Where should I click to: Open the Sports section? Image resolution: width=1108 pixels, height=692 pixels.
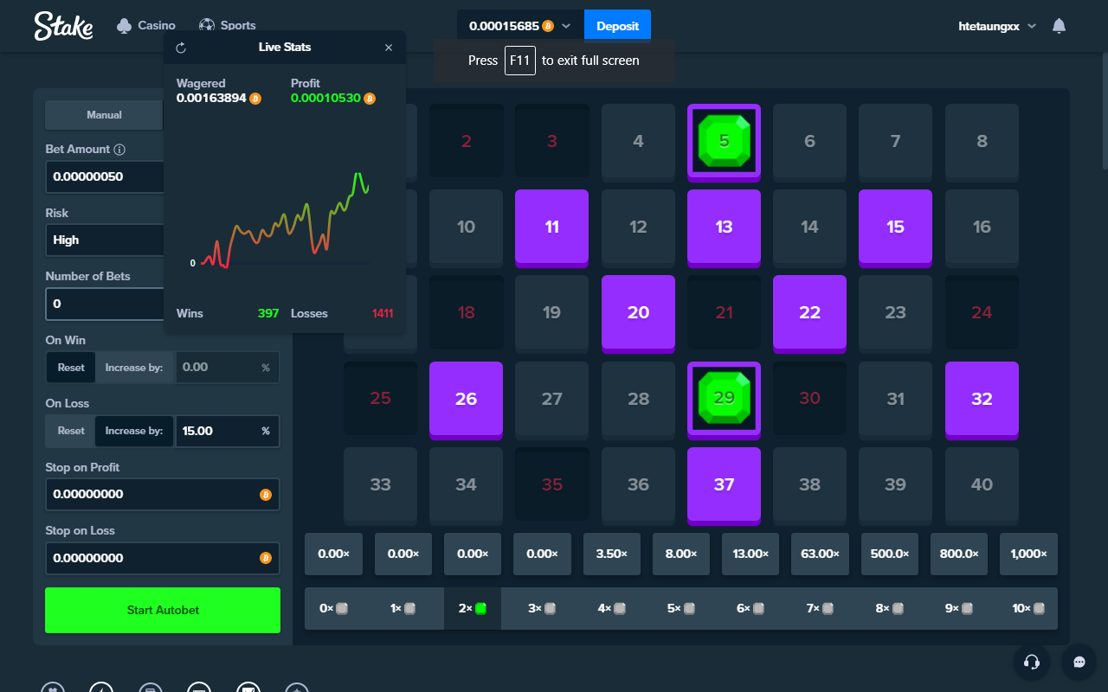[x=227, y=26]
